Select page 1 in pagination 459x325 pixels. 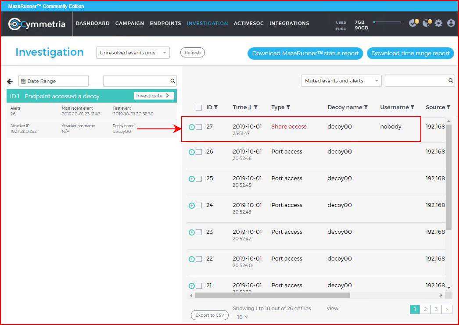415,309
